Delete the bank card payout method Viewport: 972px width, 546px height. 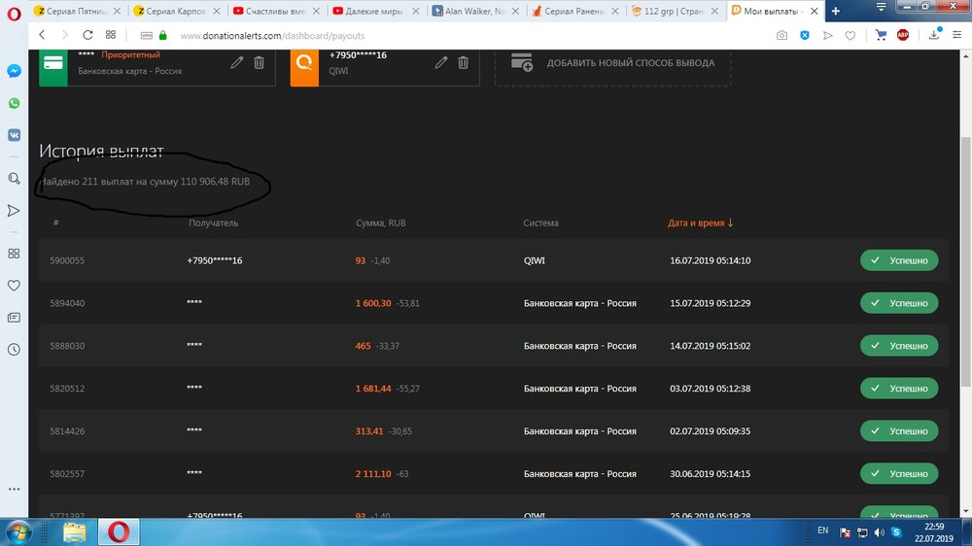click(259, 62)
